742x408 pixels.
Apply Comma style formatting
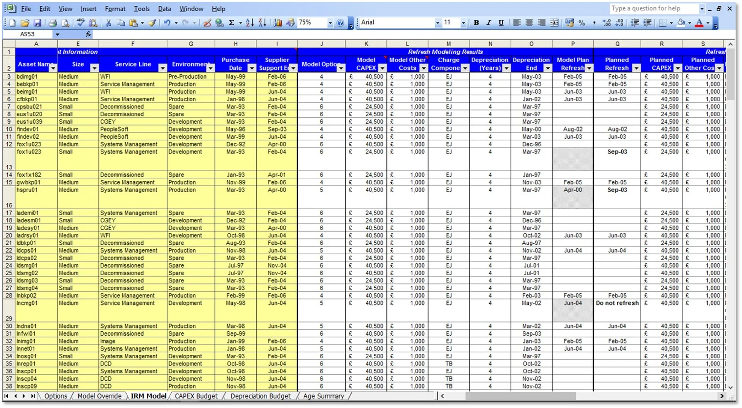(x=594, y=22)
